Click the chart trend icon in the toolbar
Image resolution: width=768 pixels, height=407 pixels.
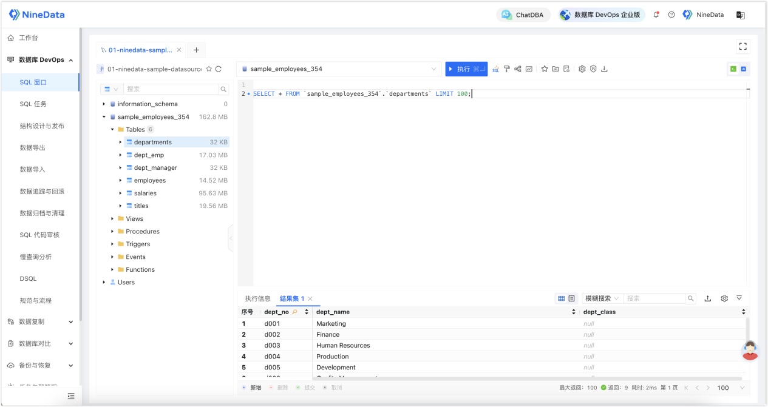529,69
